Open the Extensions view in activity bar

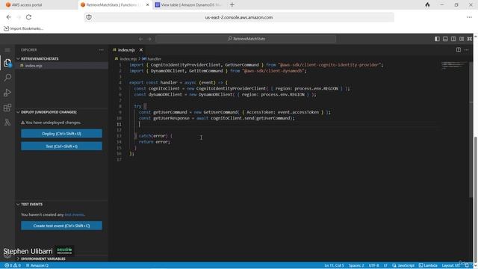tap(7, 108)
